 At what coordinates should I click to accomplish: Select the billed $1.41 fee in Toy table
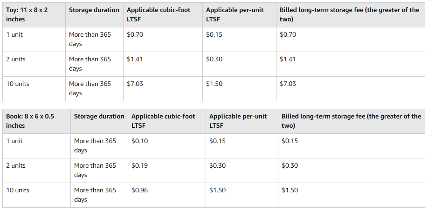(x=288, y=59)
